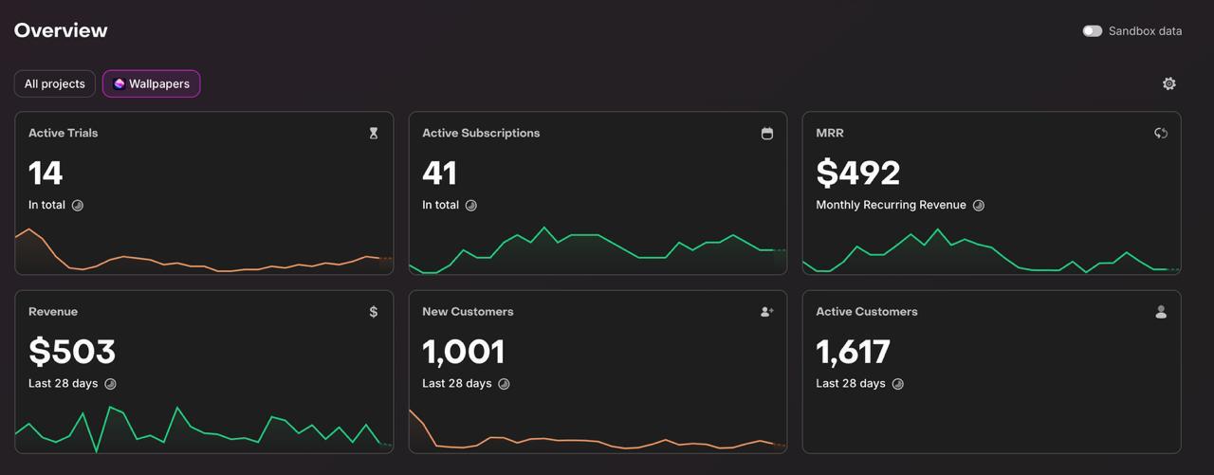Image resolution: width=1214 pixels, height=475 pixels.
Task: Open overview settings with the gear icon
Action: click(1169, 83)
